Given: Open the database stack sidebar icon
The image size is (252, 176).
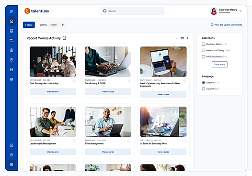Looking at the screenshot, I should 11,70.
